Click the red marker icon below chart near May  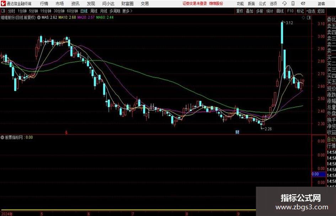(x=66, y=133)
